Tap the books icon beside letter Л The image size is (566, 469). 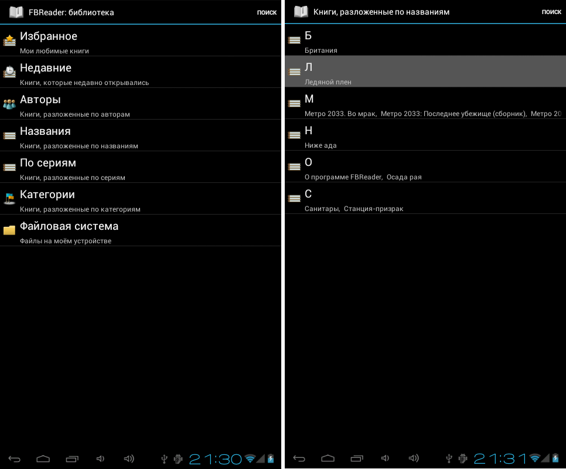(x=294, y=72)
